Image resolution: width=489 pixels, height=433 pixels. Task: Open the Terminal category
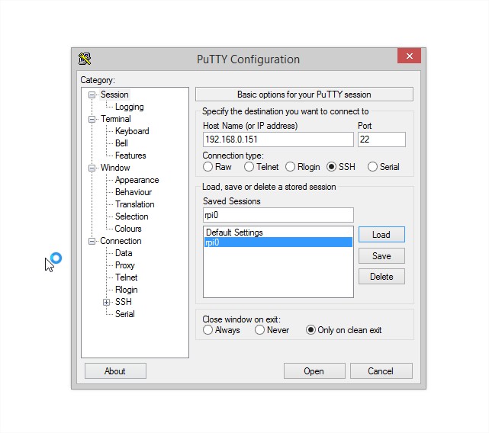click(116, 119)
